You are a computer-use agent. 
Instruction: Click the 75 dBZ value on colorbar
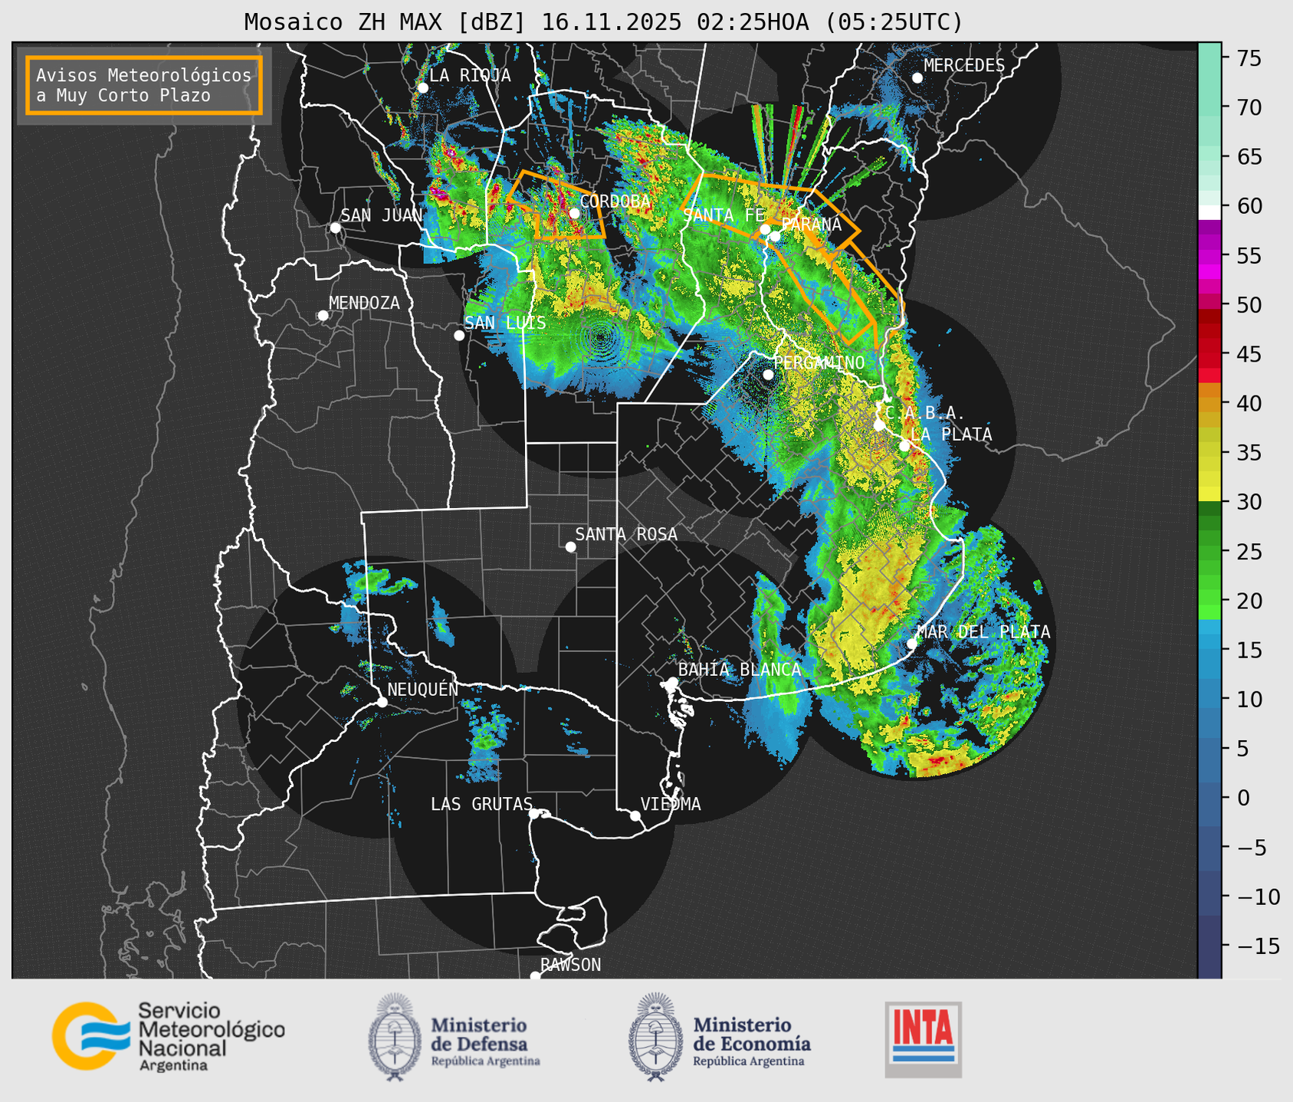pyautogui.click(x=1248, y=58)
